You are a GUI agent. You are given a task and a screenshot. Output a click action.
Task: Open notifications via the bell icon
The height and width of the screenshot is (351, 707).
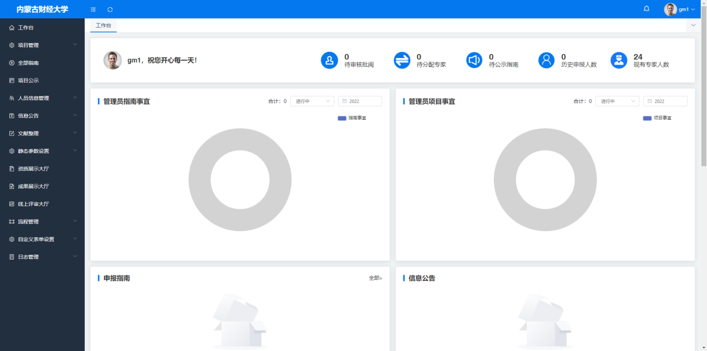[x=646, y=9]
